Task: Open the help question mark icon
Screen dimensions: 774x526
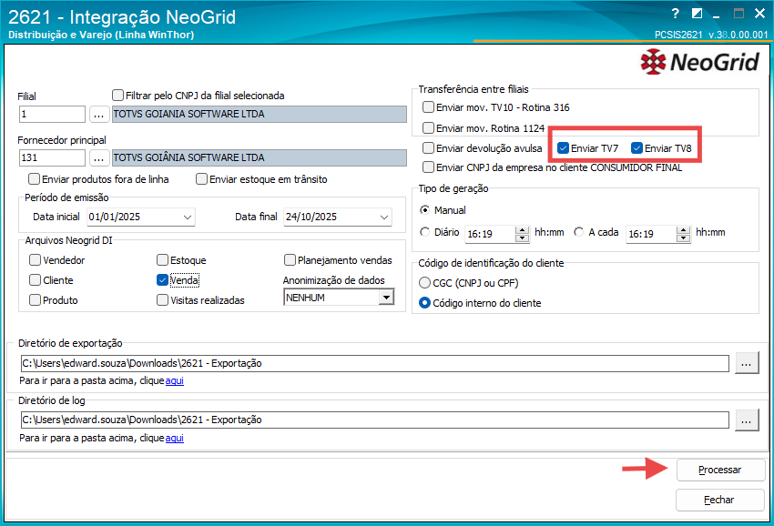Action: click(676, 14)
